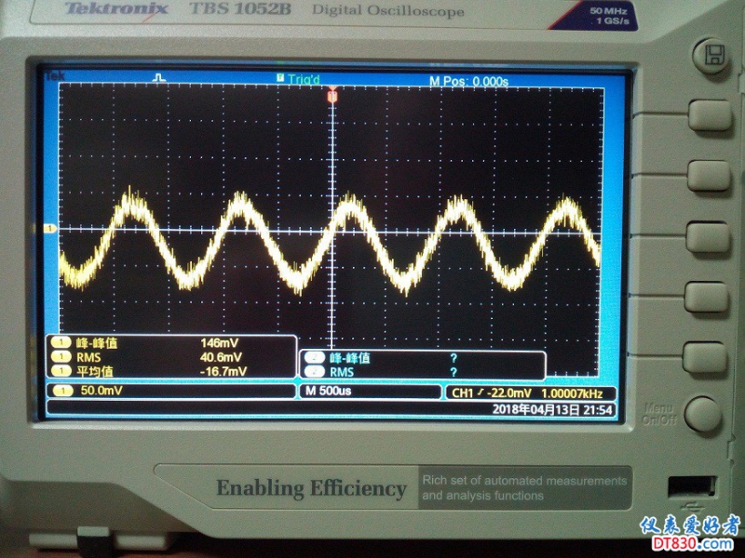Click the CH1 badge beside 峰-峰值 146mV
745x558 pixels.
(61, 342)
